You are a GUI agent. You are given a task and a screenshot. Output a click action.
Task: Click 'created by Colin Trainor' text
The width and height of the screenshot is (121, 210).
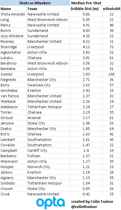point(92,202)
